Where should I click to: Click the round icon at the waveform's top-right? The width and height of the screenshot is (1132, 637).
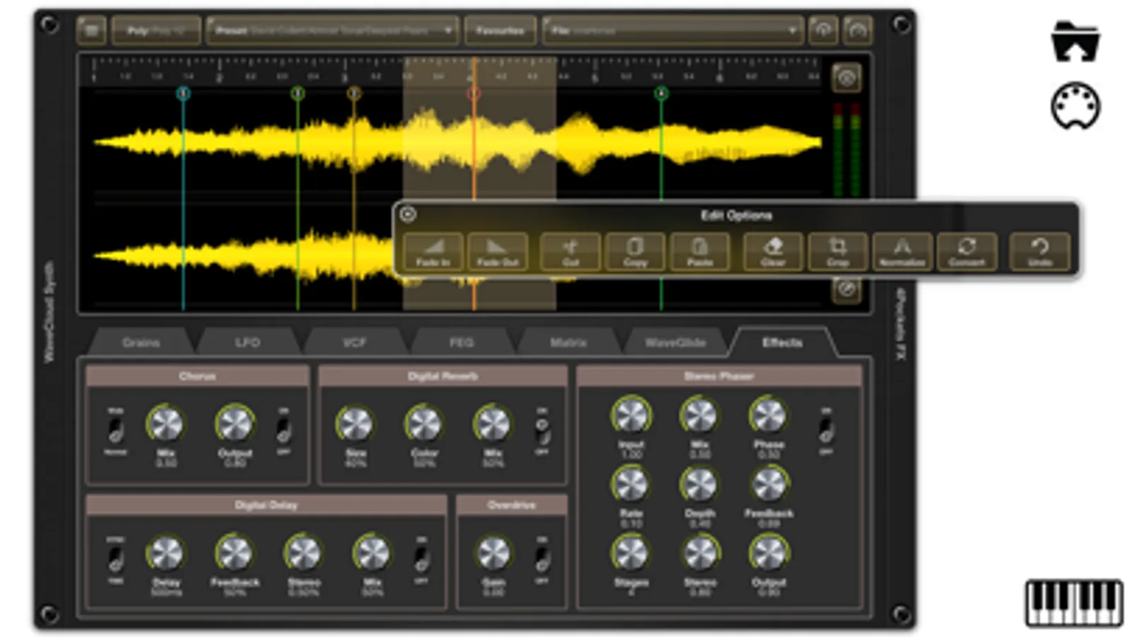coord(847,78)
